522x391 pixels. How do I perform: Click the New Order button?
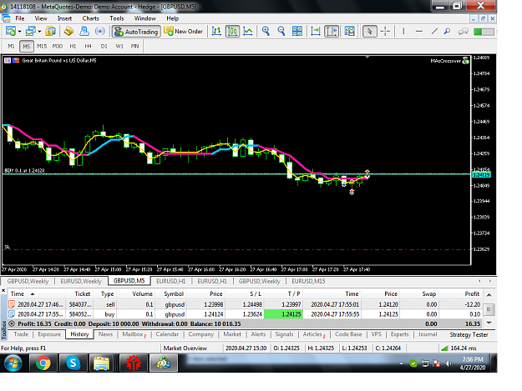[x=184, y=32]
